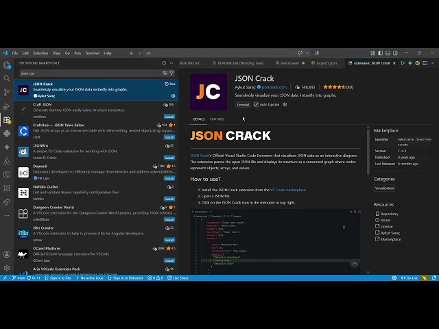Go forward with navigation arrow
Image resolution: width=439 pixels, height=329 pixels.
pos(139,53)
